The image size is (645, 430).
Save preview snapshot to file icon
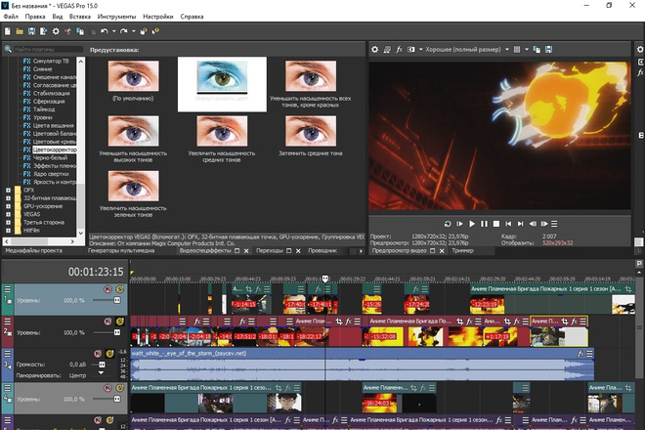click(x=549, y=50)
